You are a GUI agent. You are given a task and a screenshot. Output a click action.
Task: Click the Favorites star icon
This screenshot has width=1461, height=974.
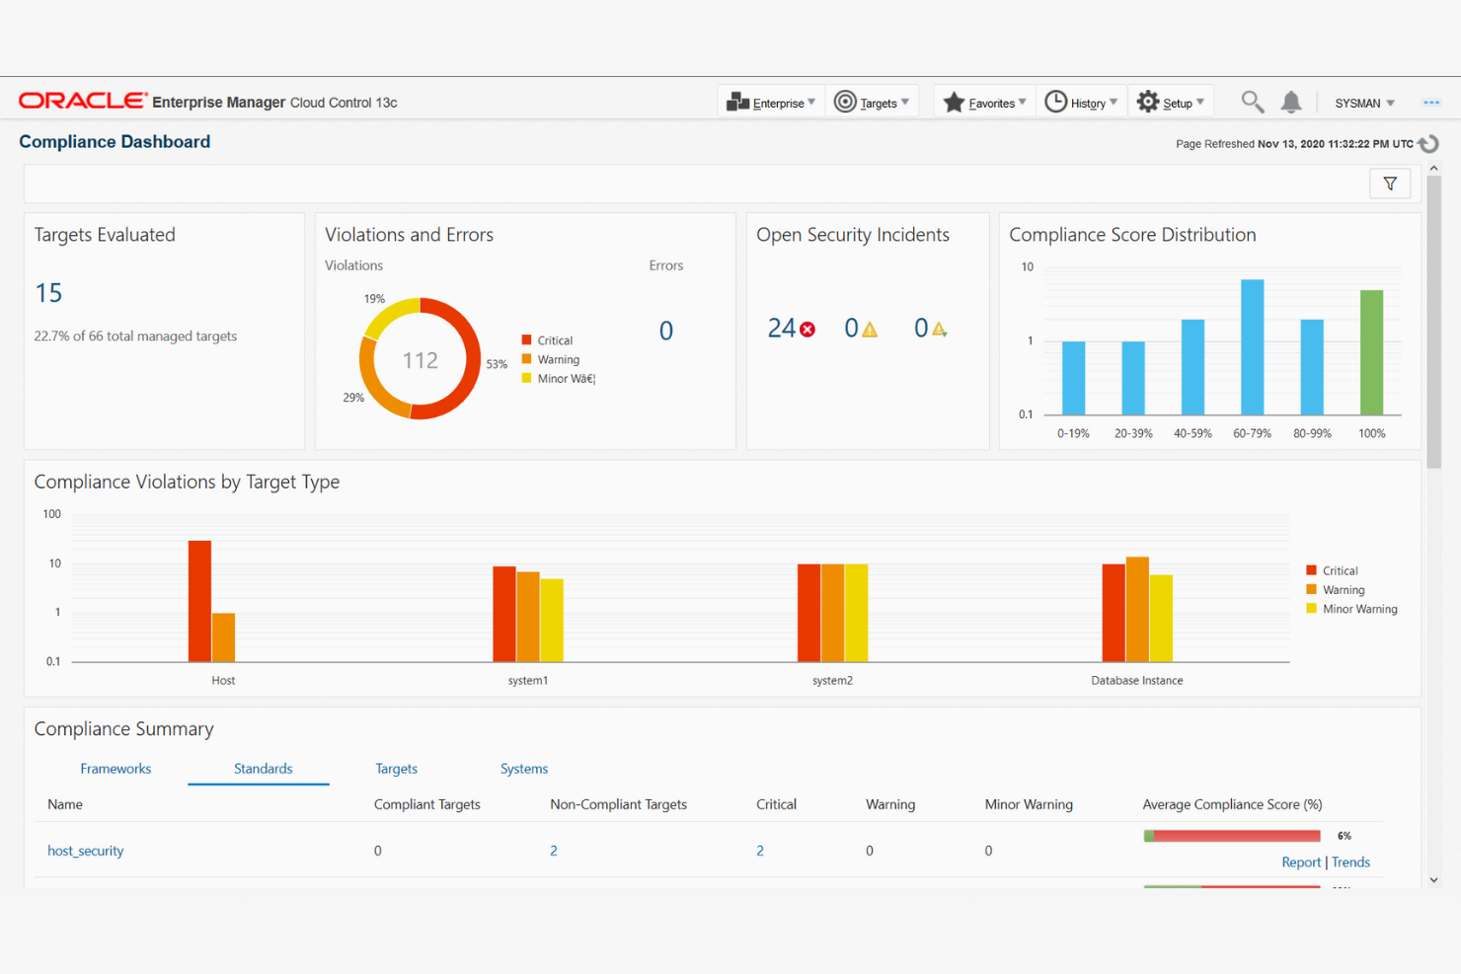954,102
